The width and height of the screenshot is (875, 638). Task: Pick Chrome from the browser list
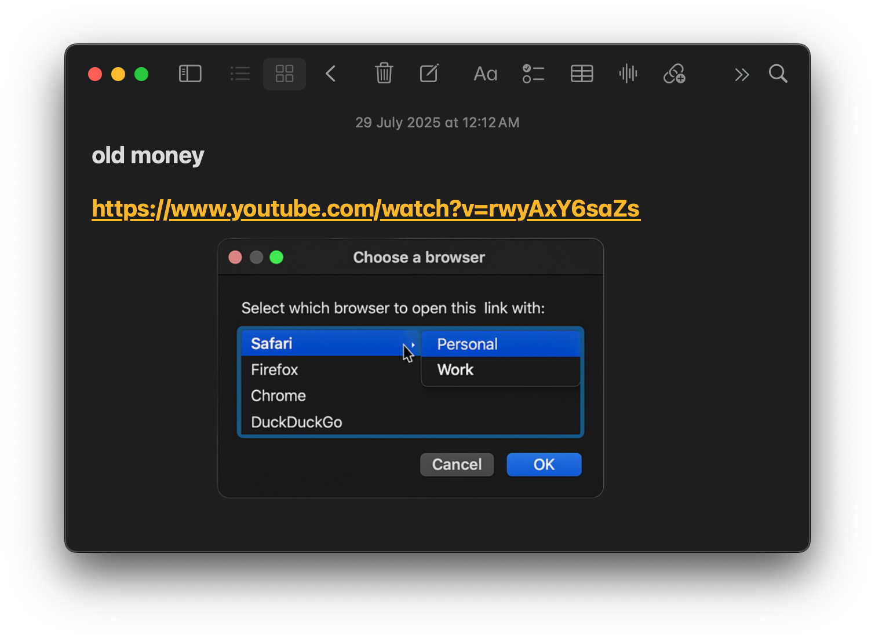click(278, 396)
